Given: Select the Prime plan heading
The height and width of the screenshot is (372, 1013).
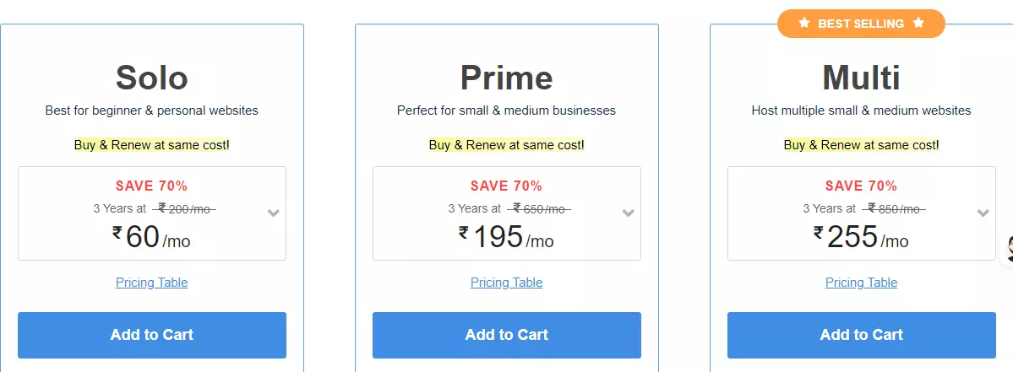Looking at the screenshot, I should [507, 78].
